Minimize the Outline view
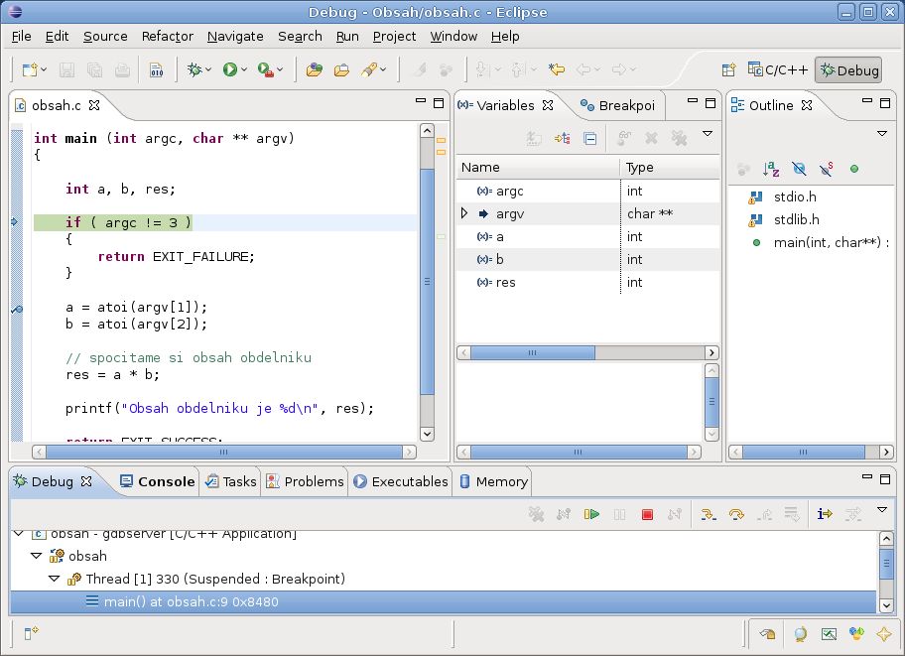The width and height of the screenshot is (905, 656). click(x=867, y=101)
